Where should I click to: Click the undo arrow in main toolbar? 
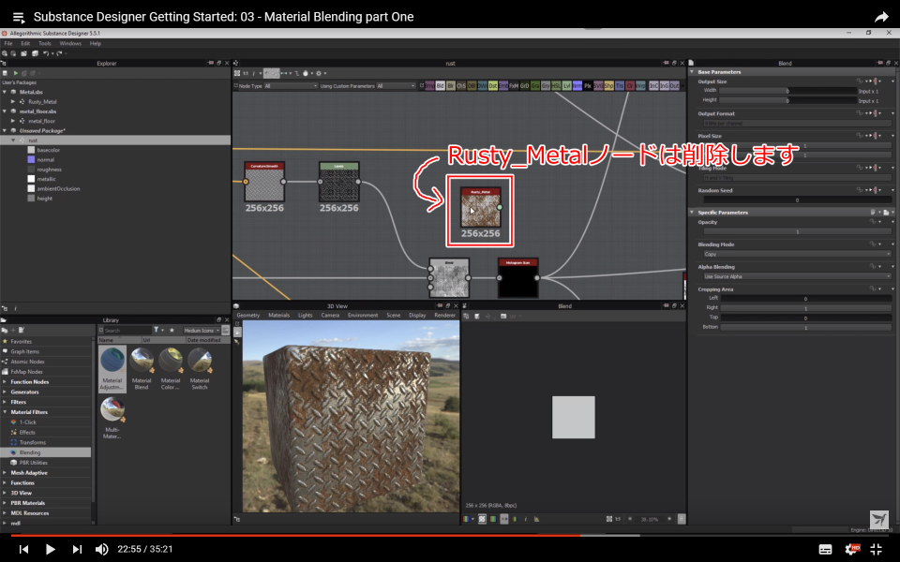[46, 53]
